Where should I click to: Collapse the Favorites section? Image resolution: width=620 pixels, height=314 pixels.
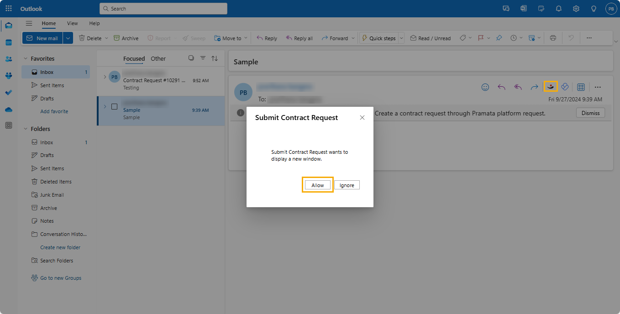[26, 58]
